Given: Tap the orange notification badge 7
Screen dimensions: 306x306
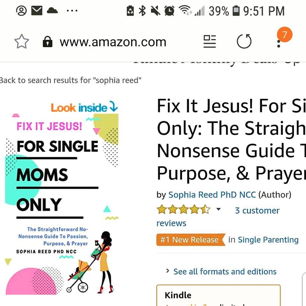Looking at the screenshot, I should click(285, 34).
